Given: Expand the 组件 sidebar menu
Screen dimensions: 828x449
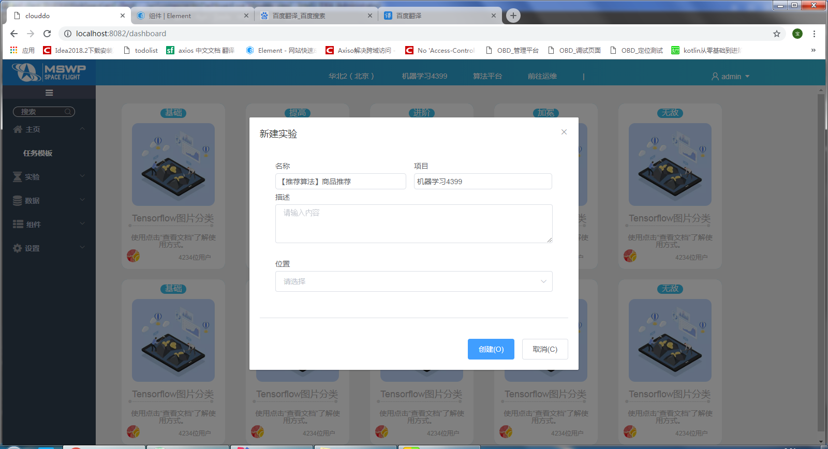Looking at the screenshot, I should 49,224.
